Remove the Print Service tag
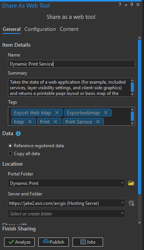 click(98, 122)
